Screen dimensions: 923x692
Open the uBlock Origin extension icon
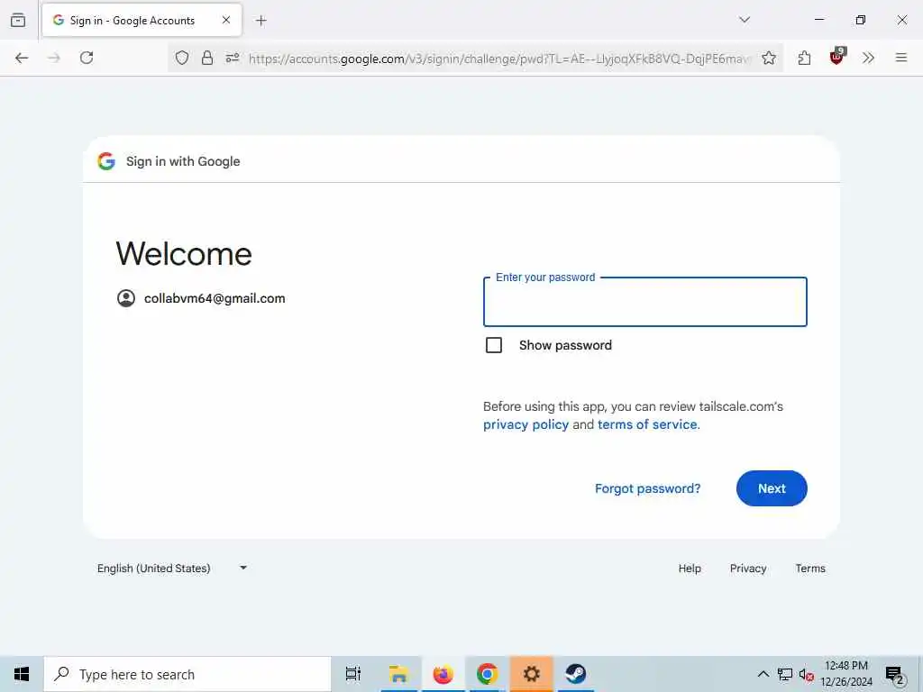pyautogui.click(x=836, y=57)
